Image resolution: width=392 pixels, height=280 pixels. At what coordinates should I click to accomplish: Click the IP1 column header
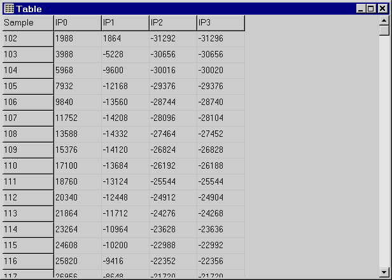point(125,23)
